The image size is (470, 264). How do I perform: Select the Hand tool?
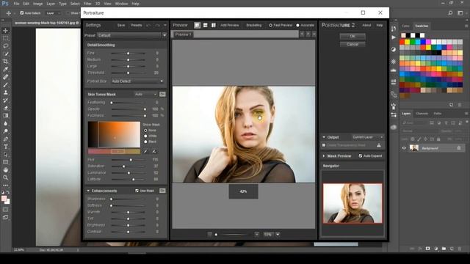(5, 169)
